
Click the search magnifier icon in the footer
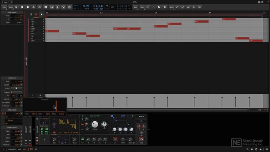(x=248, y=149)
